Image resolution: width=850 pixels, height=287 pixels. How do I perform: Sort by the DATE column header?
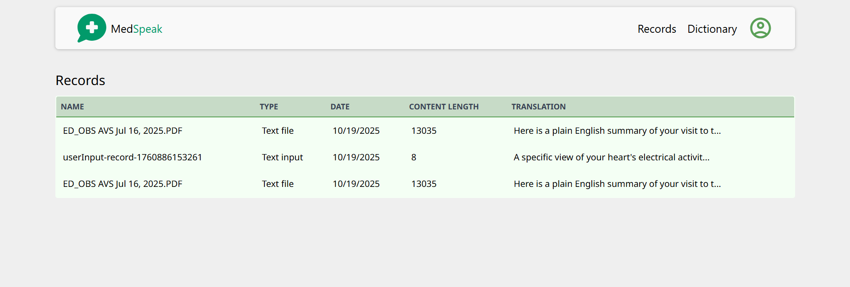click(x=340, y=107)
